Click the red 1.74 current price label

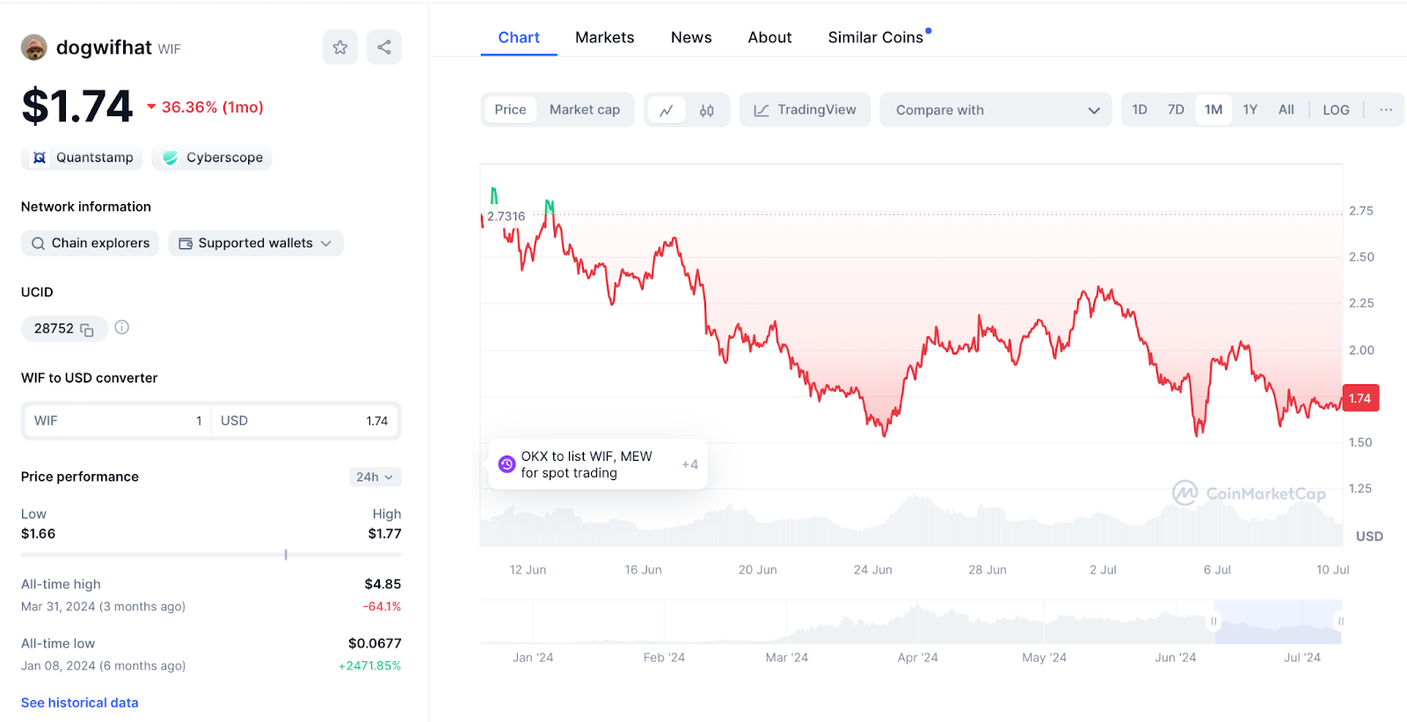[1360, 398]
